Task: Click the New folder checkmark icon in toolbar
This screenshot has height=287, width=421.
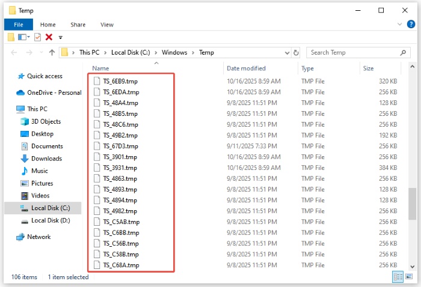Action: pos(37,37)
